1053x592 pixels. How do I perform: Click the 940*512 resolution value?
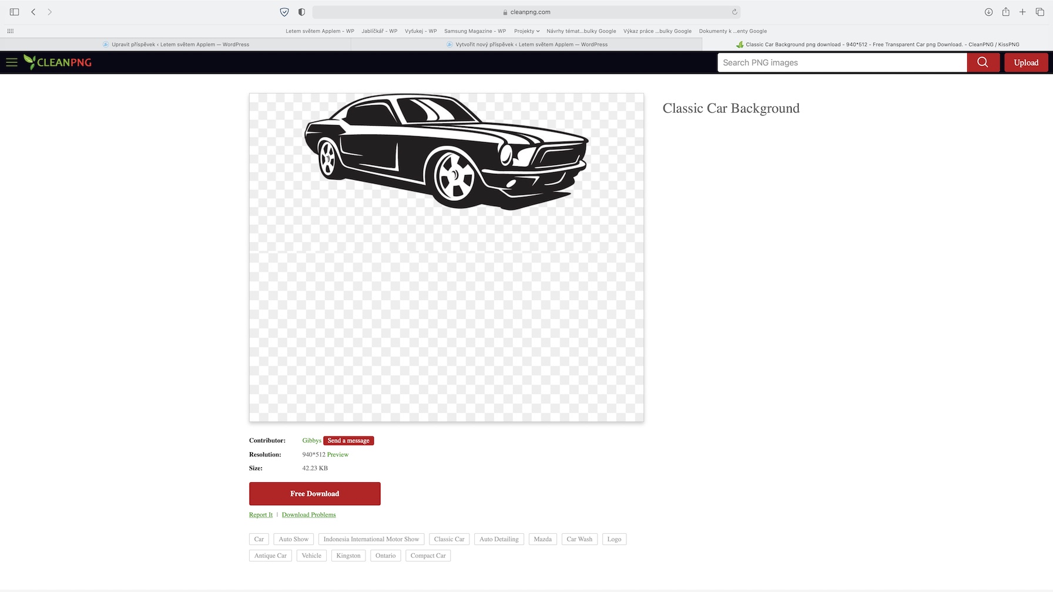click(x=314, y=455)
